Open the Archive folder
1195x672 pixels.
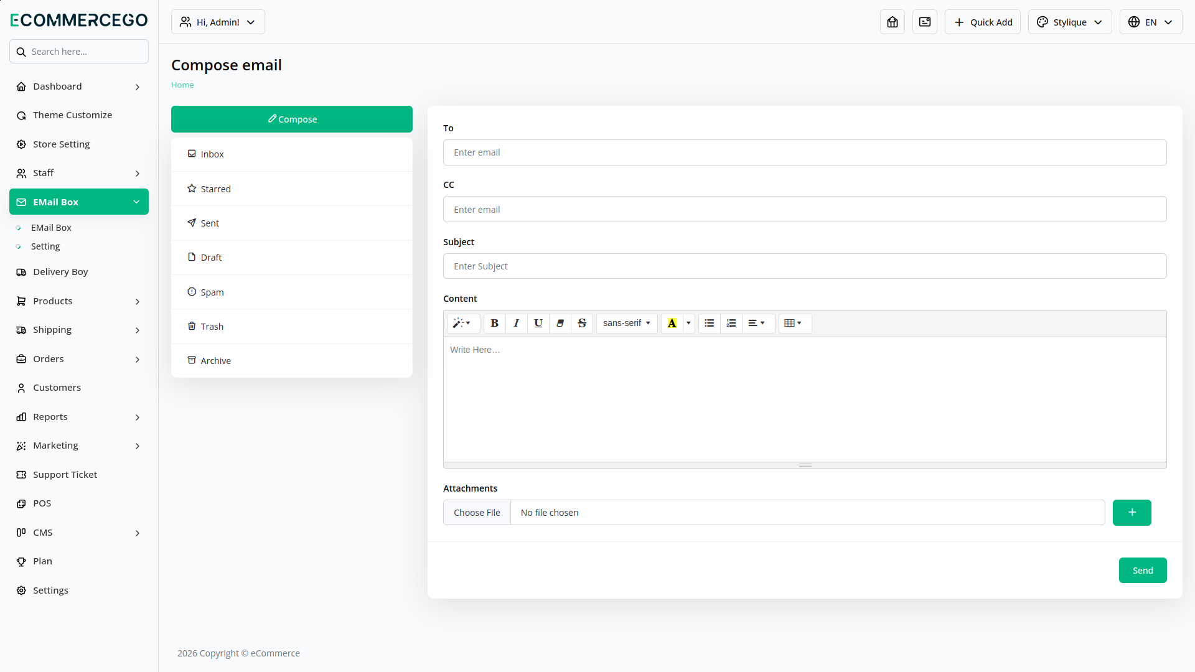pos(292,361)
